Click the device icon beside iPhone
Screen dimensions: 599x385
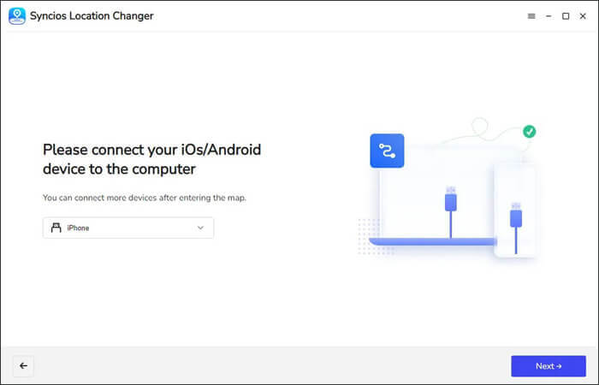pos(56,228)
